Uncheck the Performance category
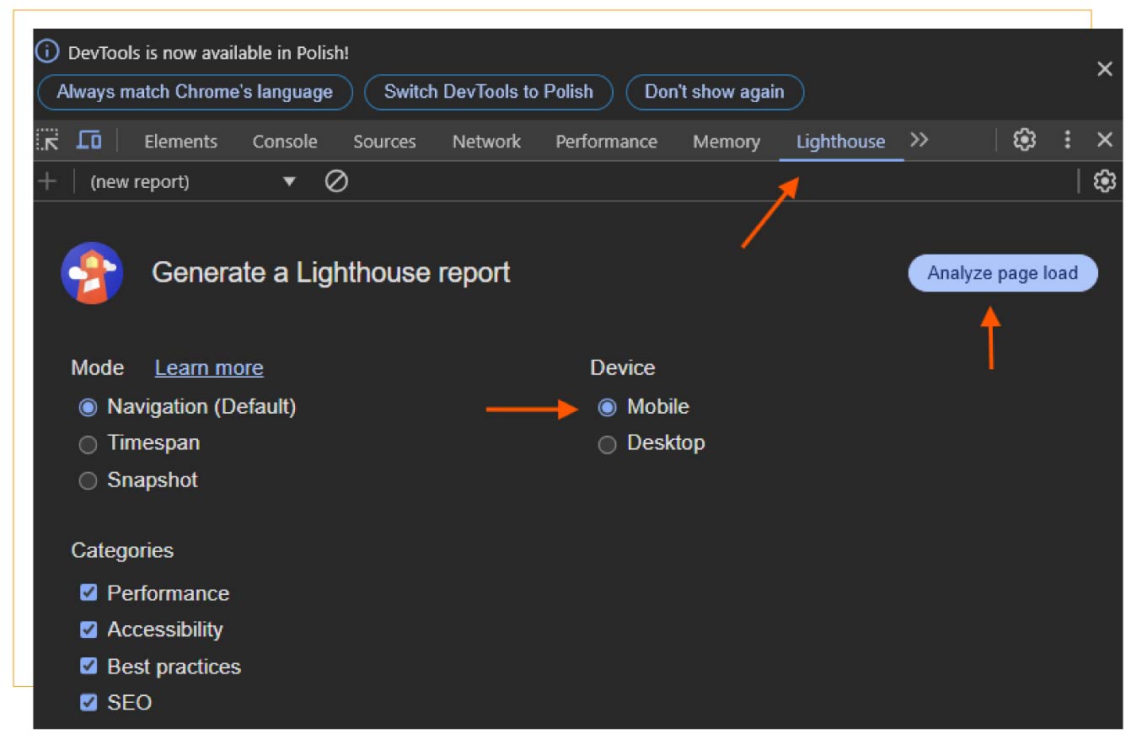The height and width of the screenshot is (745, 1142). [x=88, y=592]
